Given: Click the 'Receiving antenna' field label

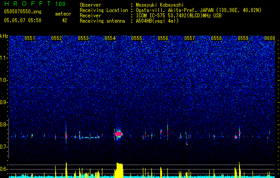Looking at the screenshot, I should [102, 21].
